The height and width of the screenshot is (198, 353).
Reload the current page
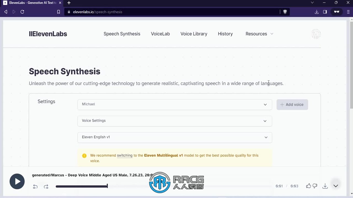coord(22,12)
